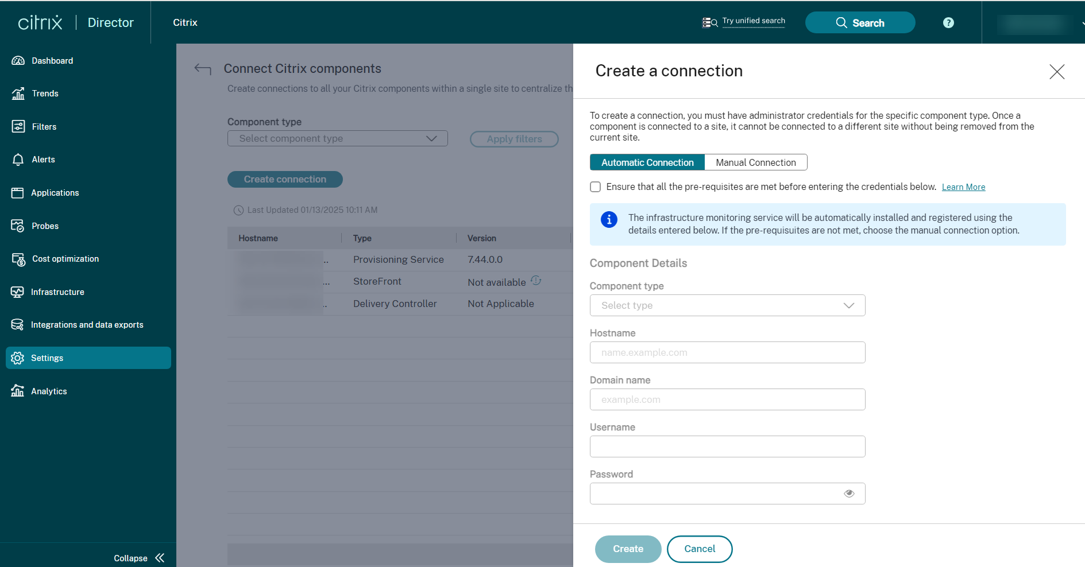Select the Automatic Connection tab

[x=647, y=162]
